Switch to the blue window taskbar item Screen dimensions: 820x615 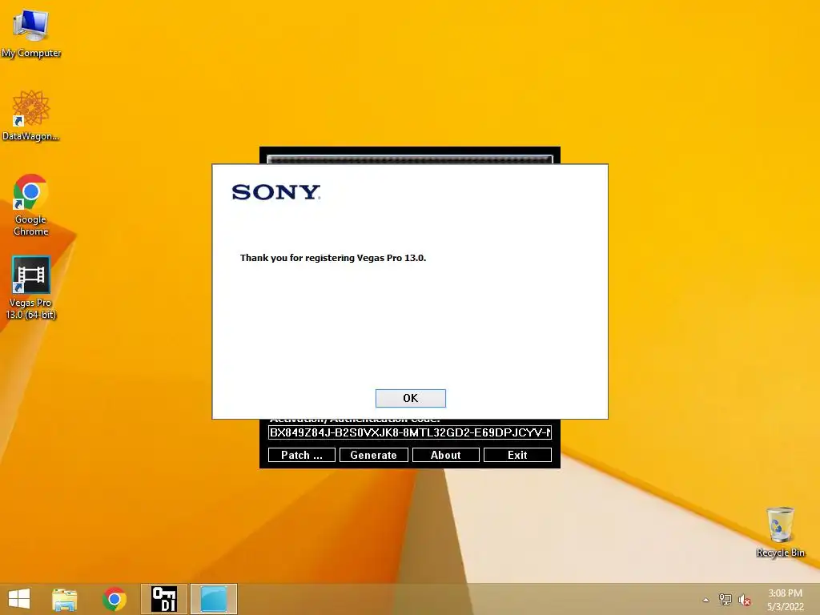pos(214,599)
